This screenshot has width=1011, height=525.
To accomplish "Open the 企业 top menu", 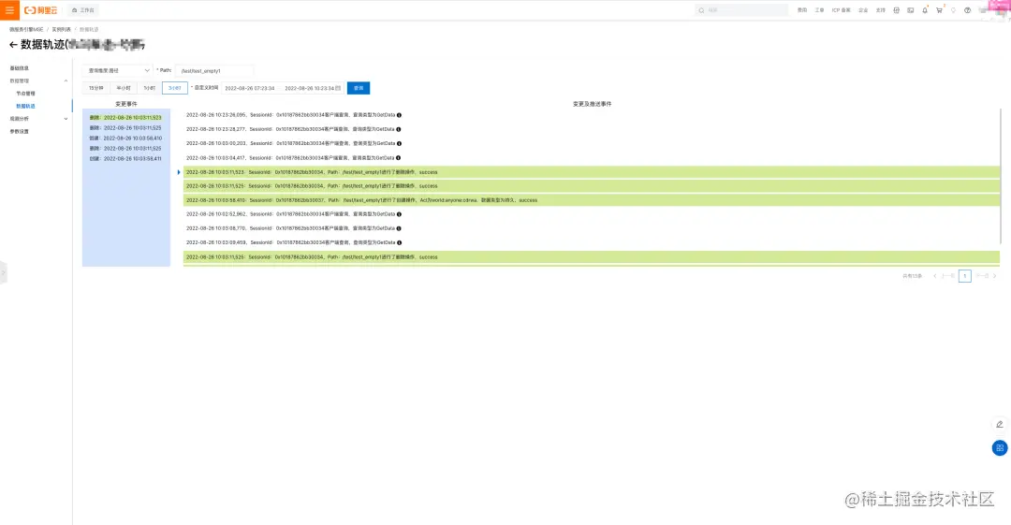I will point(863,10).
